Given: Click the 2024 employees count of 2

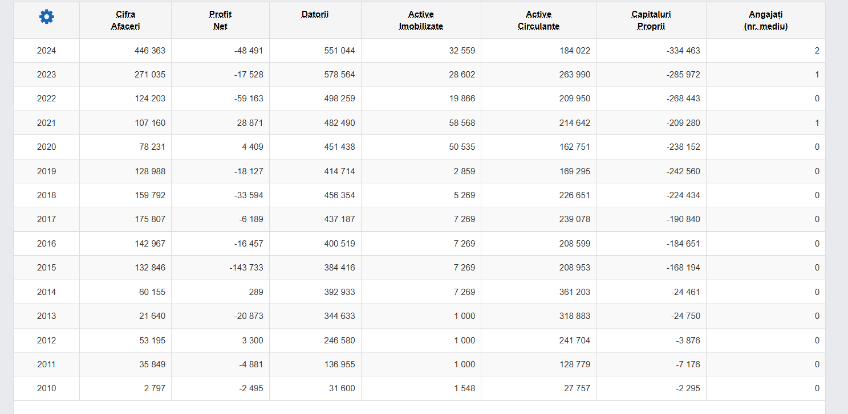Looking at the screenshot, I should click(817, 51).
